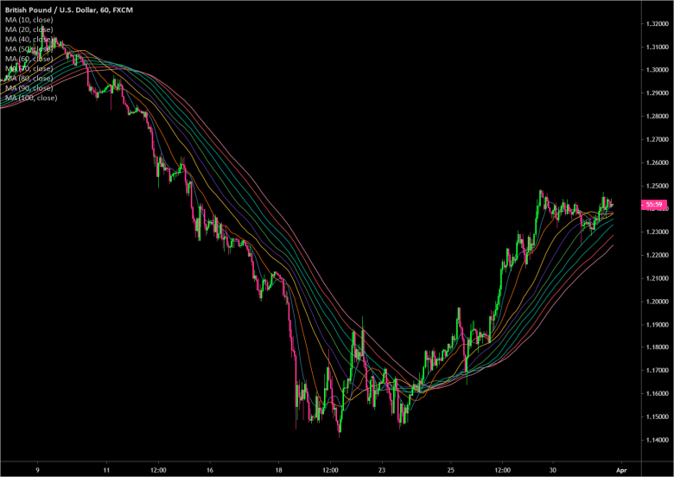Click date 30 on the time axis
Screen dimensions: 674x477
554,470
